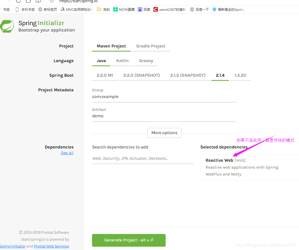Click the 书签 bookmarks label
This screenshot has height=250, width=299.
coord(6,10)
